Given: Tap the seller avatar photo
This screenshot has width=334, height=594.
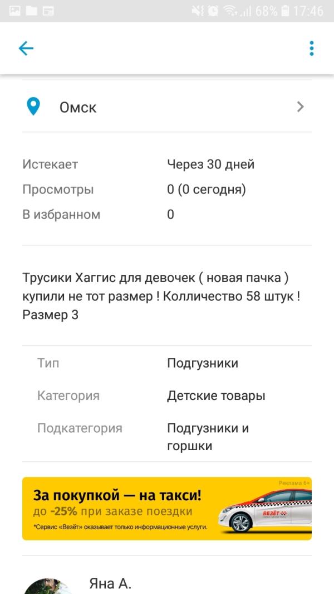Looking at the screenshot, I should pos(48,586).
